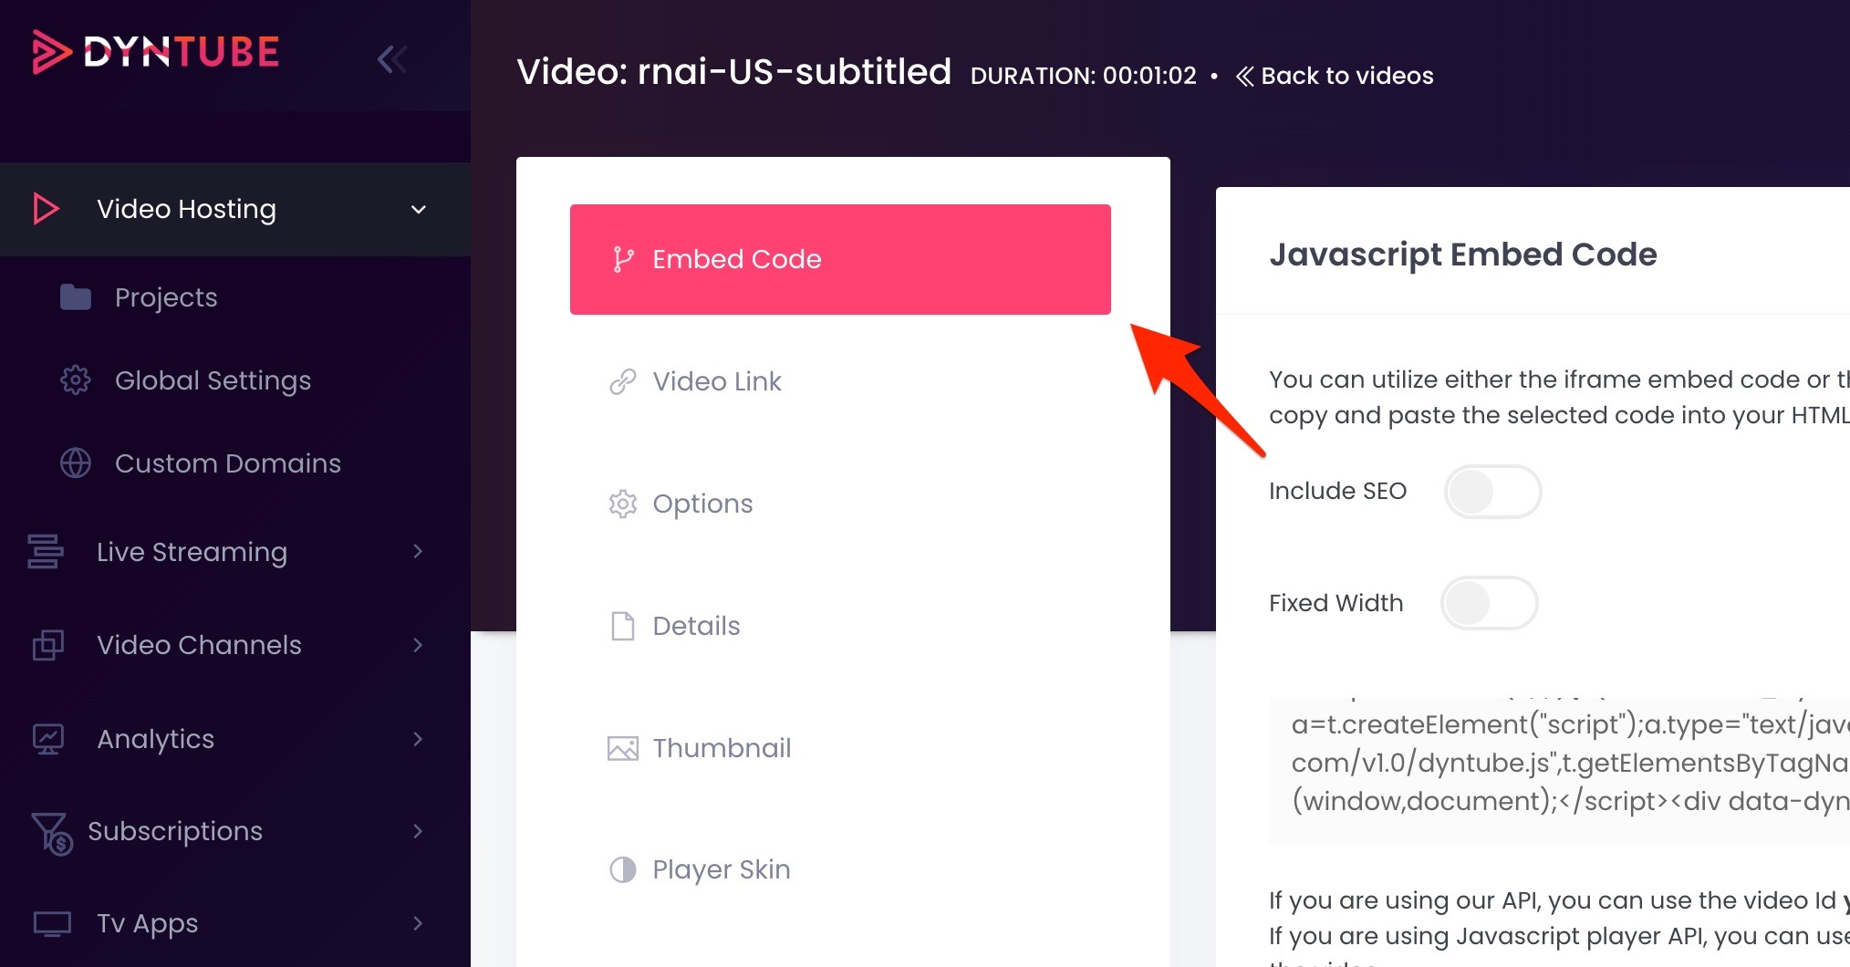The image size is (1850, 967).
Task: Turn on the Fixed Width switch
Action: 1490,603
